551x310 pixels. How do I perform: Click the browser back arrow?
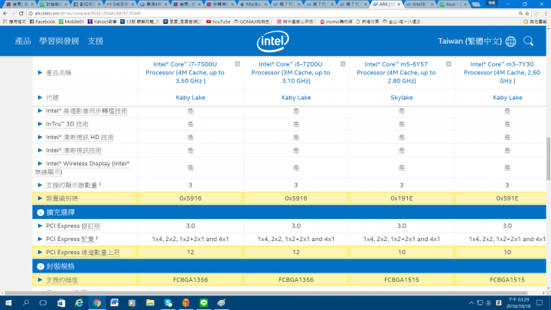pyautogui.click(x=5, y=13)
